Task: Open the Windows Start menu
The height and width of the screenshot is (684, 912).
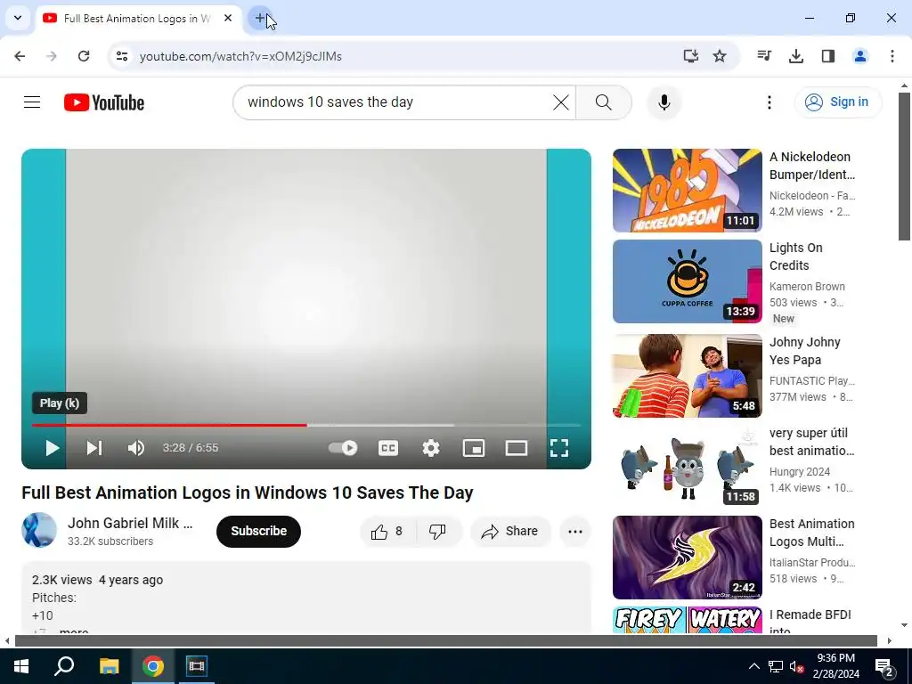Action: 21,666
